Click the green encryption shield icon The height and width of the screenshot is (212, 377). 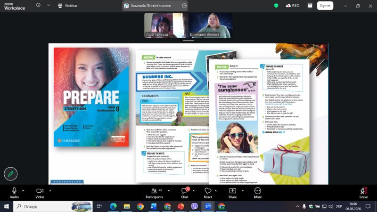[276, 6]
